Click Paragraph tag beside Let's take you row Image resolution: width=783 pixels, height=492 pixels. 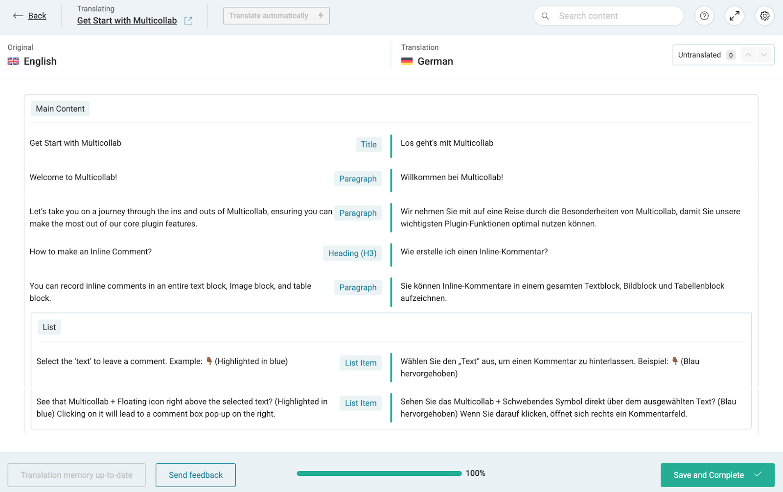[358, 213]
